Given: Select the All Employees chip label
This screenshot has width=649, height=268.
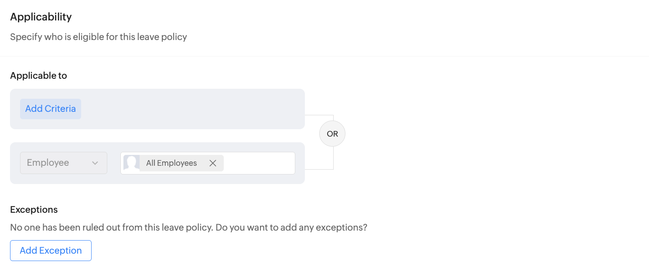Looking at the screenshot, I should point(171,163).
